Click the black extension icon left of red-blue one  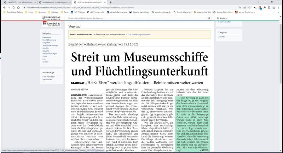255,7
